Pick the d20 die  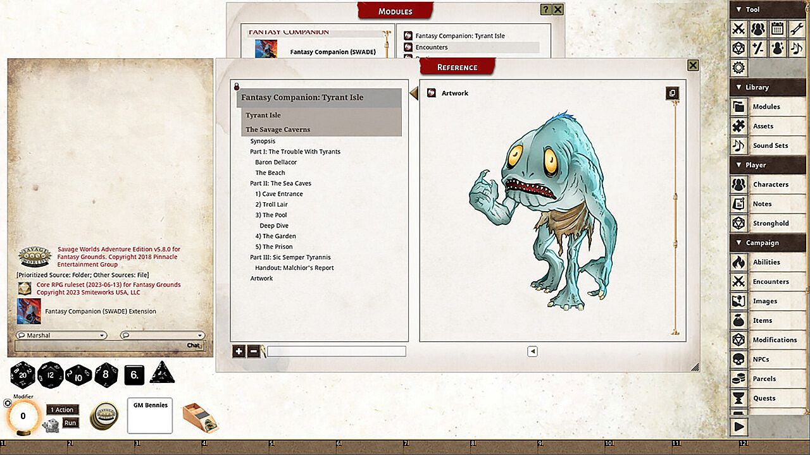tap(23, 374)
